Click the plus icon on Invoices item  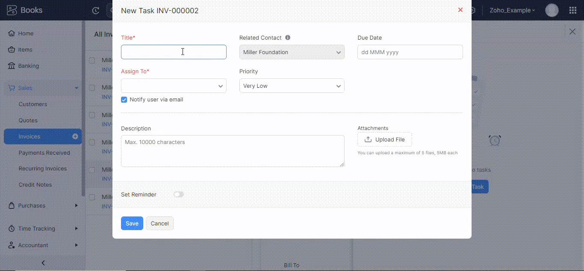pyautogui.click(x=75, y=136)
